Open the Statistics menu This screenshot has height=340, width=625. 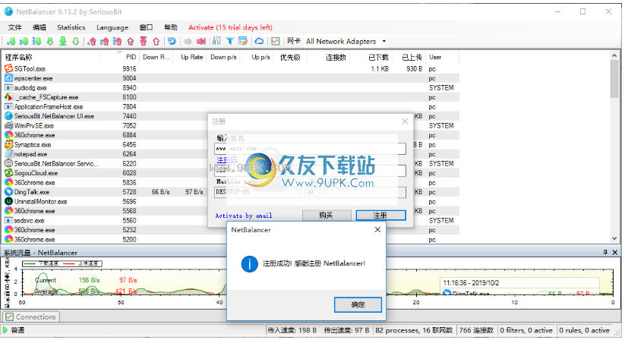(x=71, y=27)
